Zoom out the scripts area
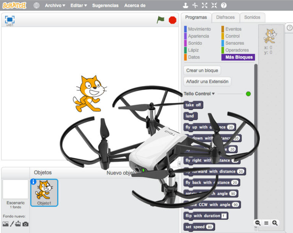This screenshot has width=293, height=233. tap(258, 223)
